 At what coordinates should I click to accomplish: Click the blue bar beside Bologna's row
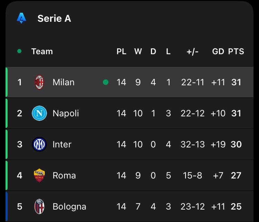point(6,206)
